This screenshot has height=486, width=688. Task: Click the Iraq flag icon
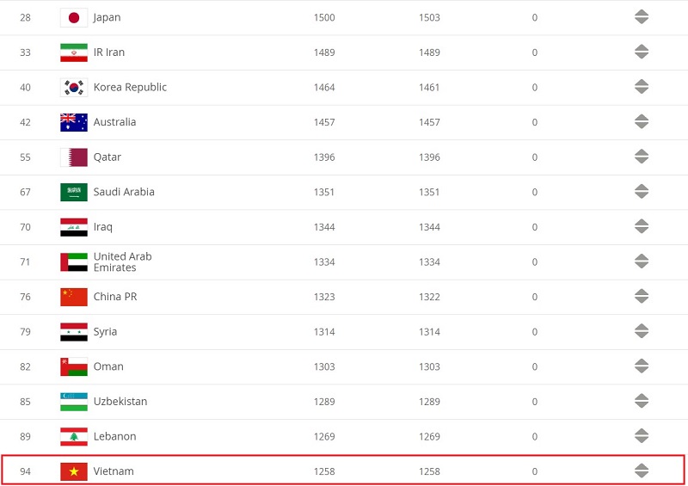pyautogui.click(x=74, y=227)
